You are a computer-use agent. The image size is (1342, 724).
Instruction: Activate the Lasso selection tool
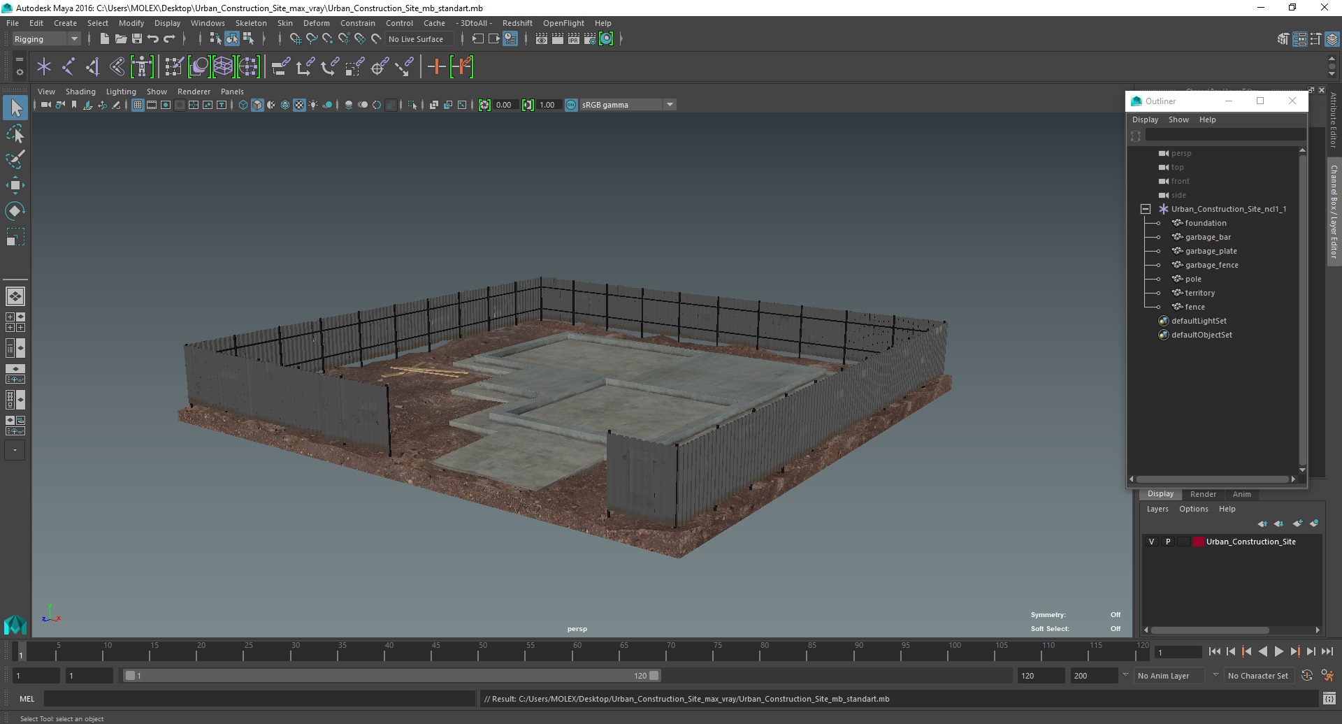[15, 133]
